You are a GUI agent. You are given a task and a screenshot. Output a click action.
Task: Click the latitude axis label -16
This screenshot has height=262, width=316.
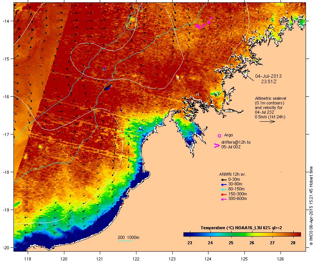(x=5, y=97)
